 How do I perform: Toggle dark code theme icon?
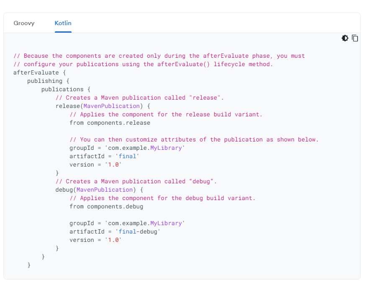345,38
